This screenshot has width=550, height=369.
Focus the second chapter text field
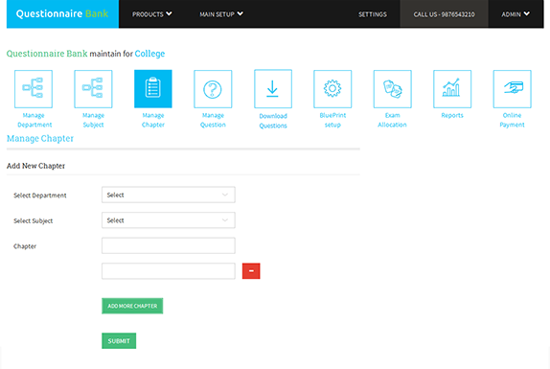pos(169,271)
